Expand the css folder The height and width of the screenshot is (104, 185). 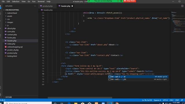(x=8, y=19)
